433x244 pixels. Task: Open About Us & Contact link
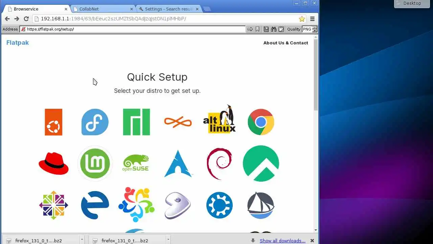pos(286,43)
